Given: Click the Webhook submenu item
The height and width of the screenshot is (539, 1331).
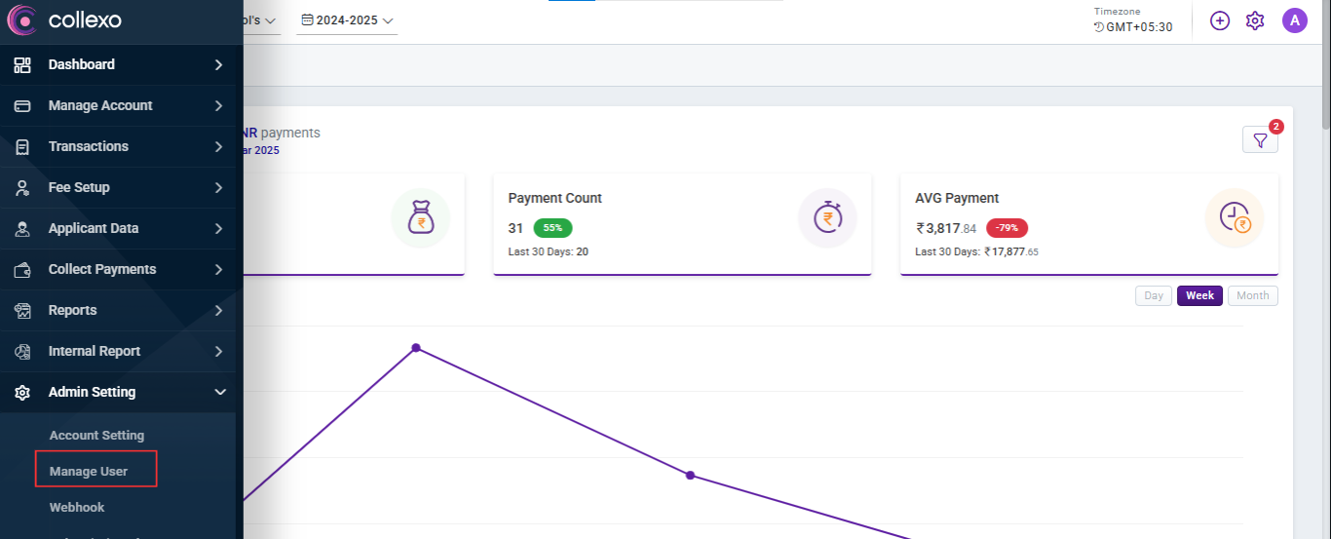Looking at the screenshot, I should click(x=77, y=508).
